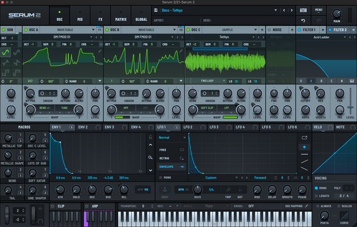Viewport: 357px width, 227px height.
Task: Click the filter type bars icon
Action: tap(352, 81)
